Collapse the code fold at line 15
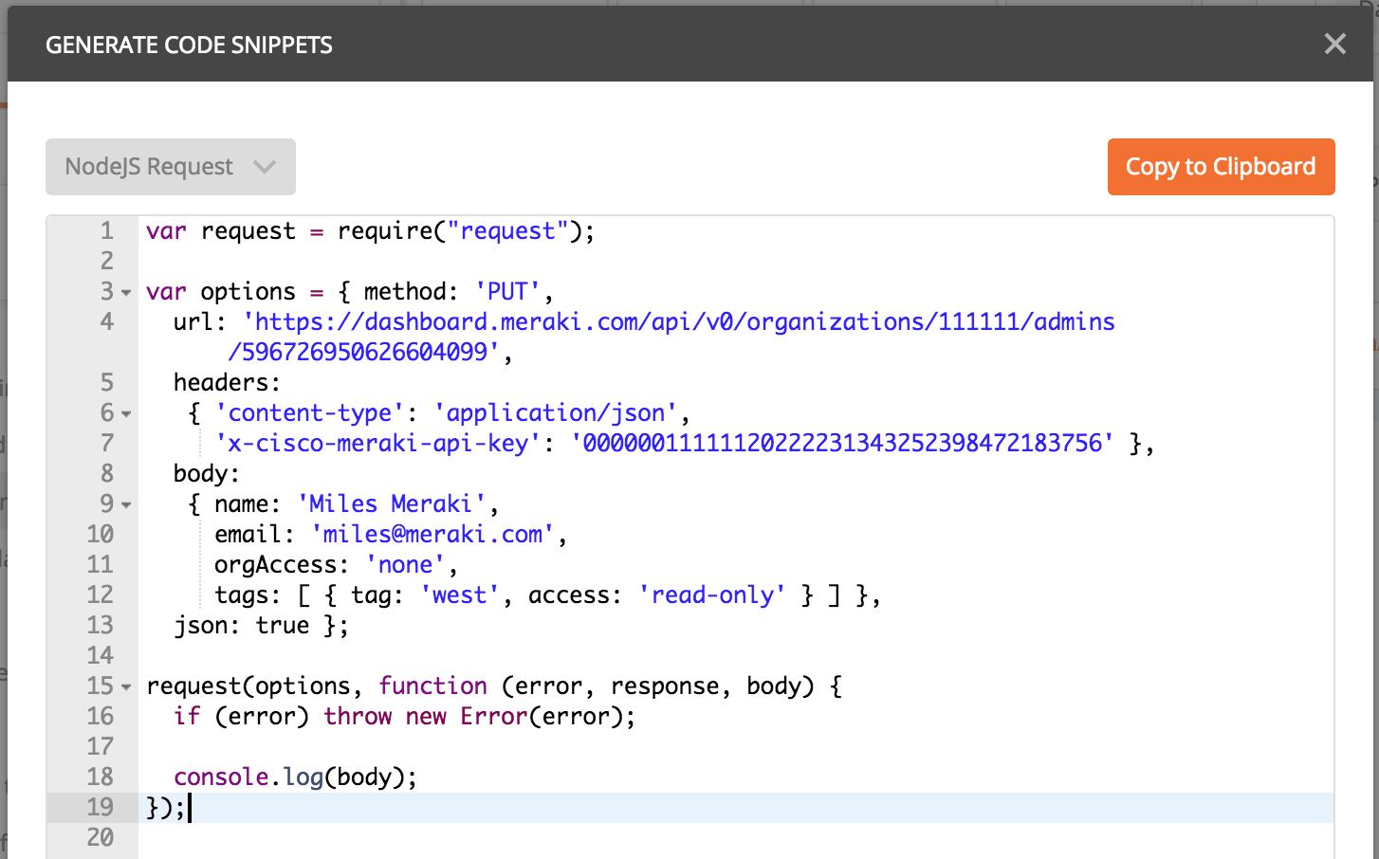This screenshot has width=1379, height=859. coord(126,686)
